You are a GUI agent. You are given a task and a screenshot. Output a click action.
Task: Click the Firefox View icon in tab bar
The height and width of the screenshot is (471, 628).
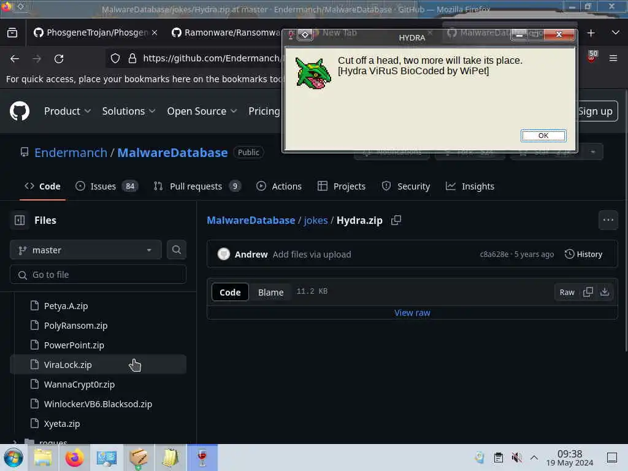tap(12, 33)
